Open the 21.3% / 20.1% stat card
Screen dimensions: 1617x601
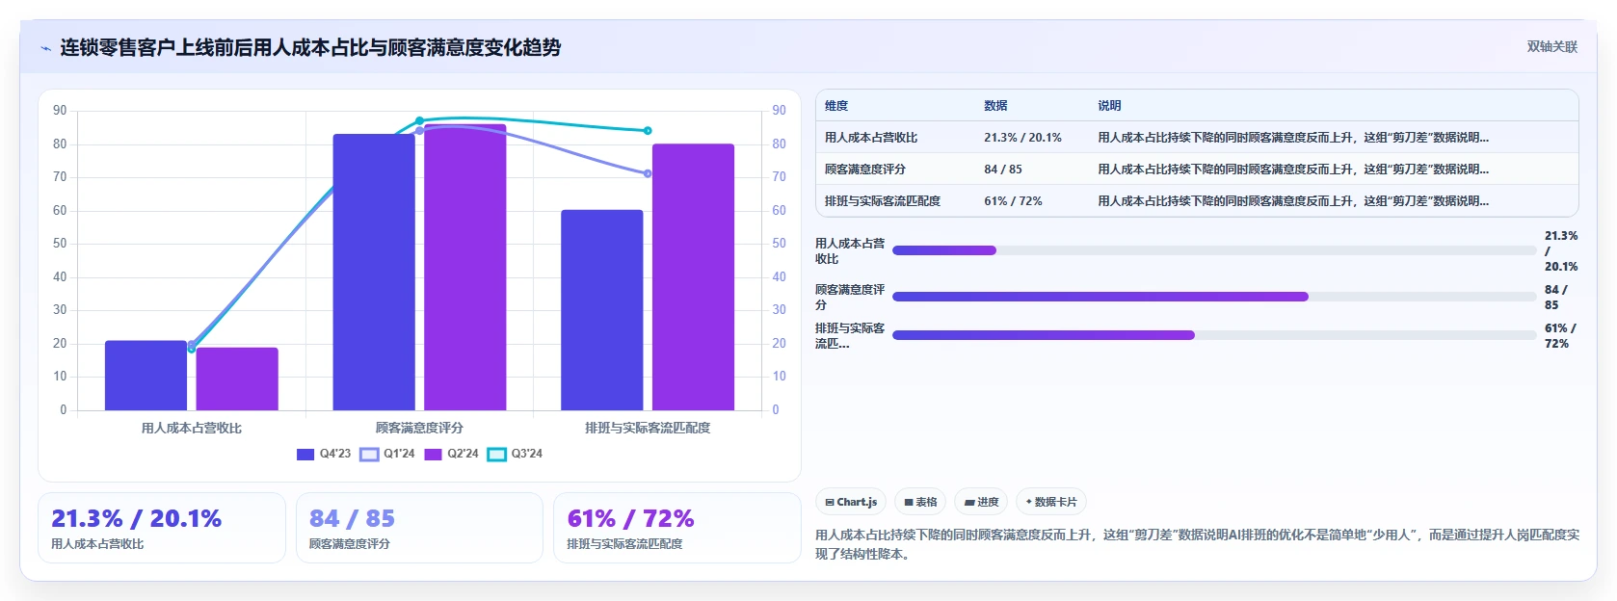(x=162, y=528)
